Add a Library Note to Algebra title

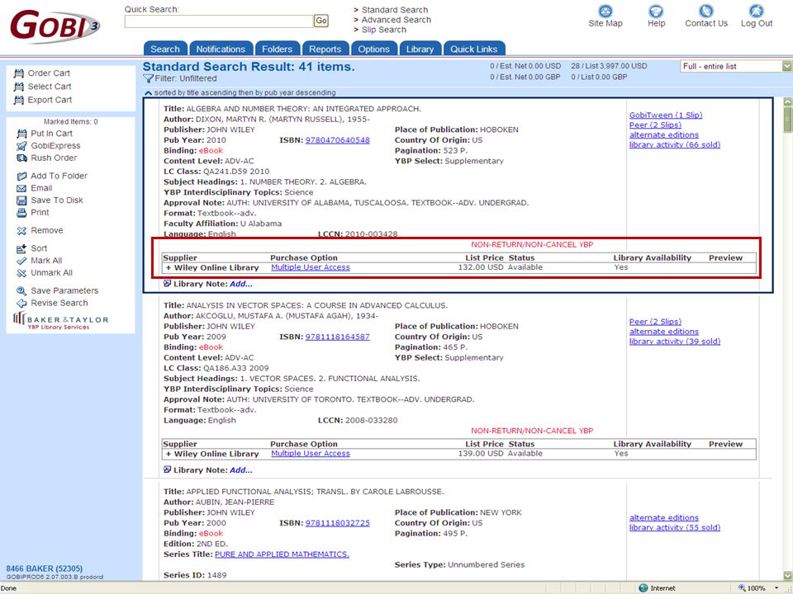click(x=241, y=285)
